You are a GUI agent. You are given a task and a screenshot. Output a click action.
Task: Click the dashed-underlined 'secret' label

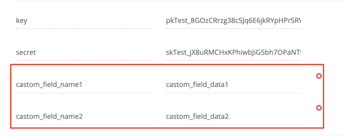click(x=26, y=53)
